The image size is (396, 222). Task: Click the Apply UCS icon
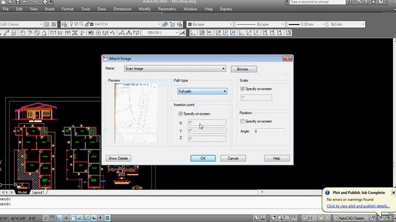(289, 33)
